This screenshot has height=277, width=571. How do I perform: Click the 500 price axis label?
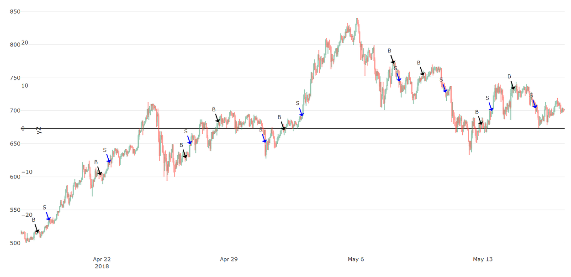(15, 243)
